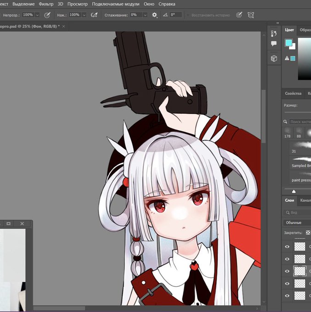
Task: Open the Comments speech-bubble panel icon
Action: pos(274,44)
